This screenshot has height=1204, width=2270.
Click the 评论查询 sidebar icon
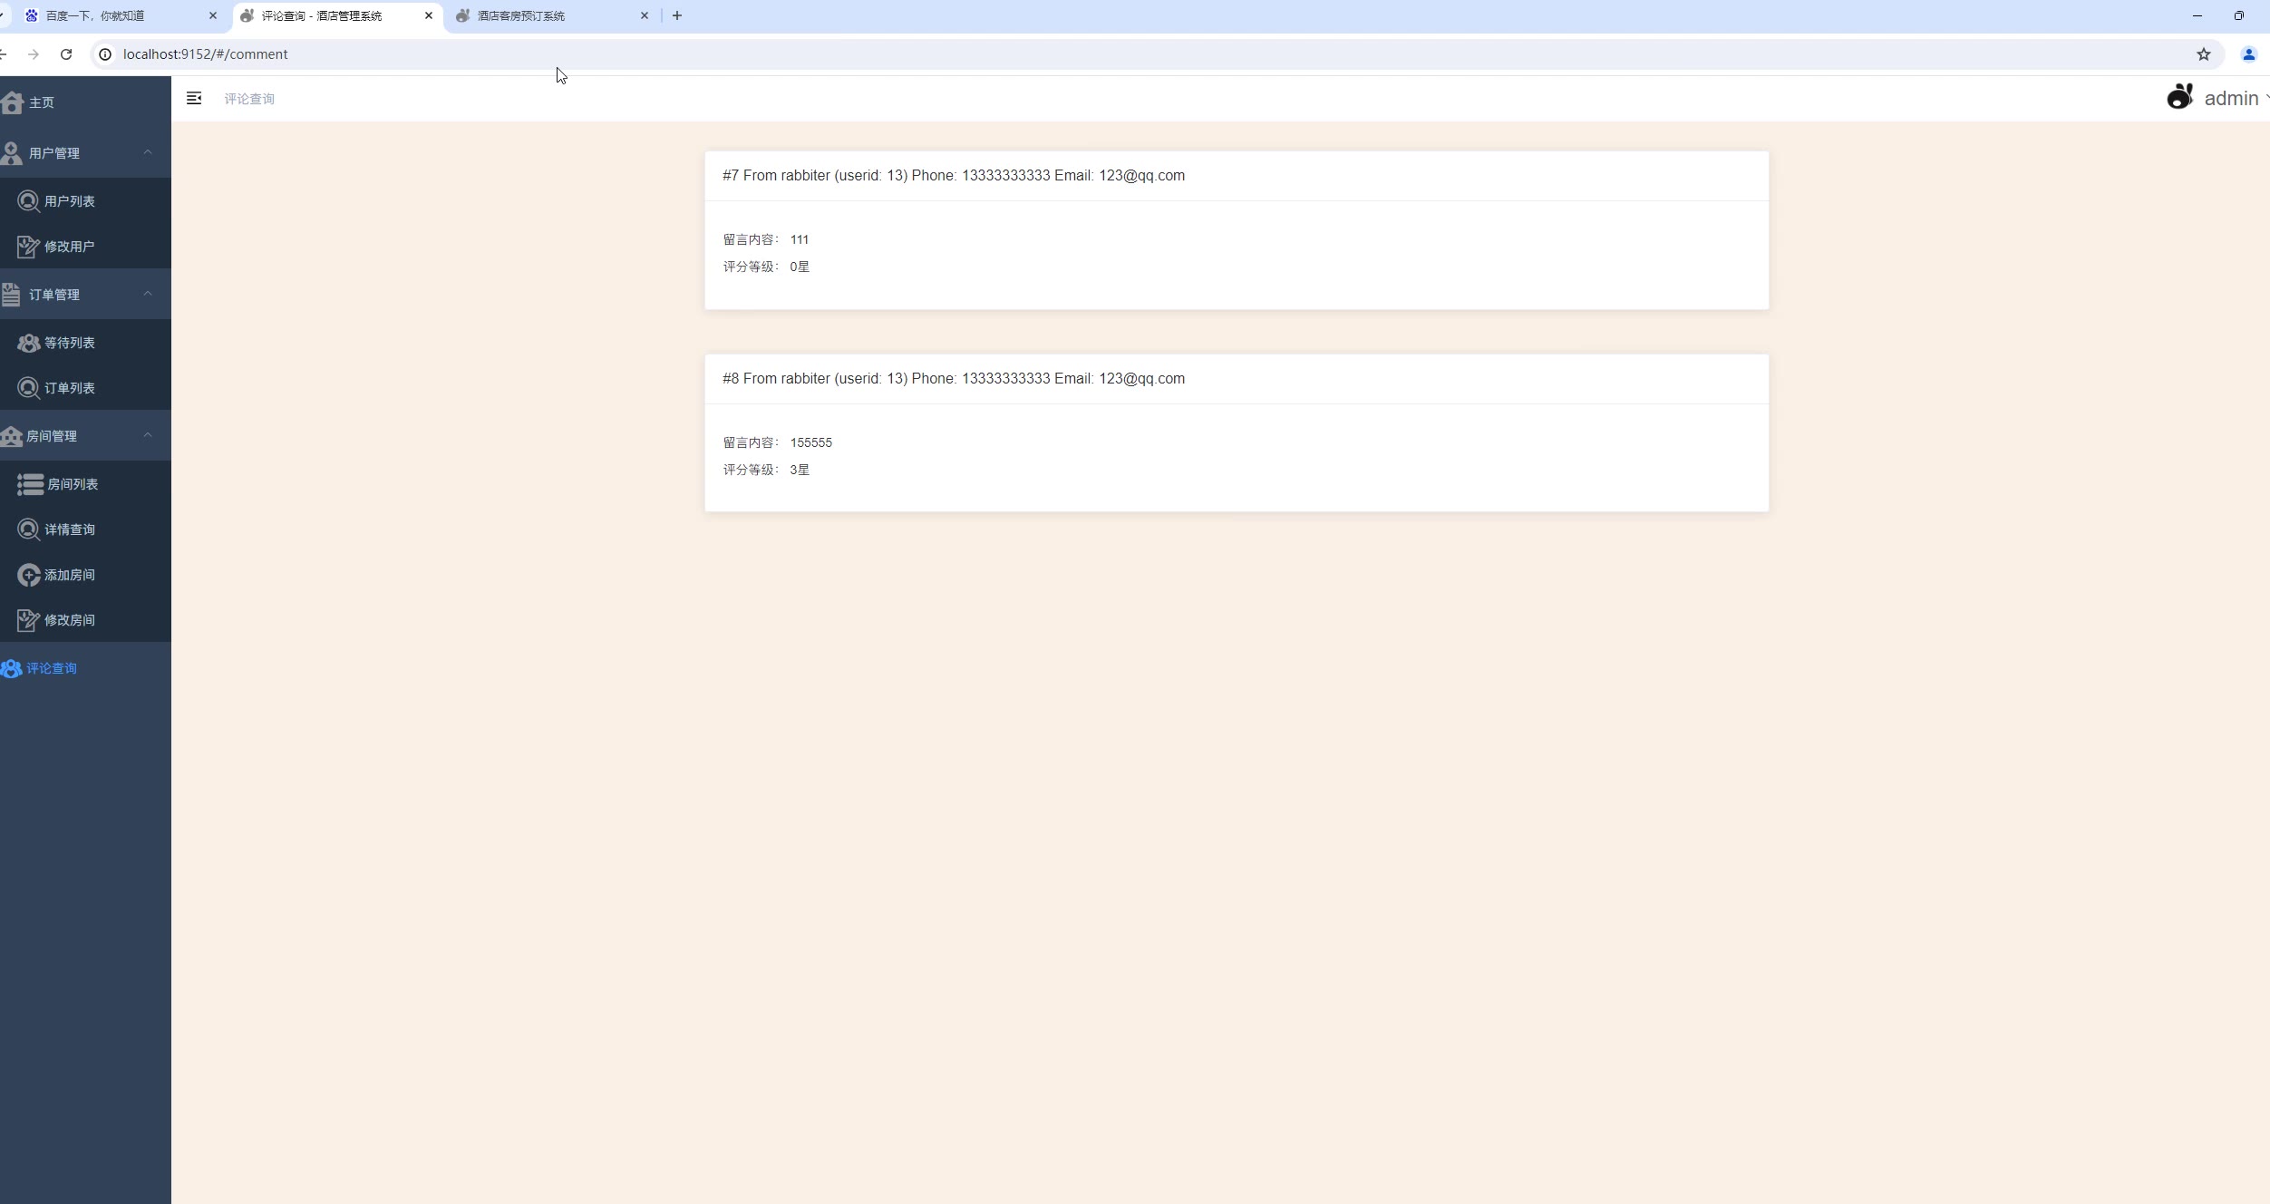pos(11,668)
